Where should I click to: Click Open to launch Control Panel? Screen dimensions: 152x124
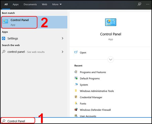[83, 53]
